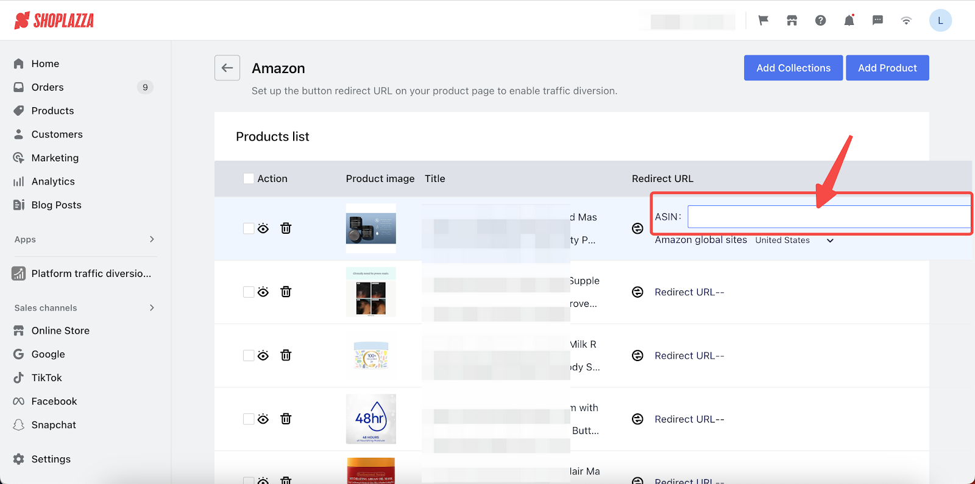975x484 pixels.
Task: Open Products in sidebar
Action: coord(52,111)
